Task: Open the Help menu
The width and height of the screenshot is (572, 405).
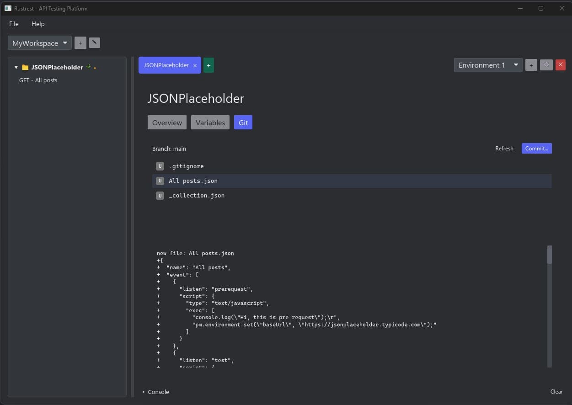Action: point(38,24)
